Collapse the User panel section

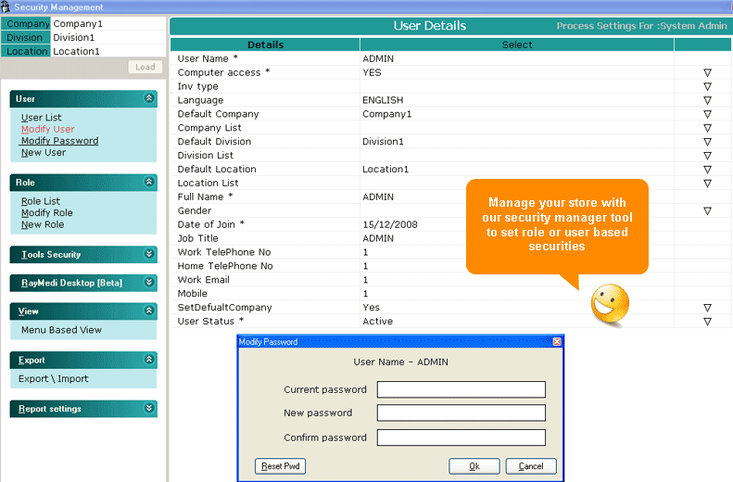point(150,98)
